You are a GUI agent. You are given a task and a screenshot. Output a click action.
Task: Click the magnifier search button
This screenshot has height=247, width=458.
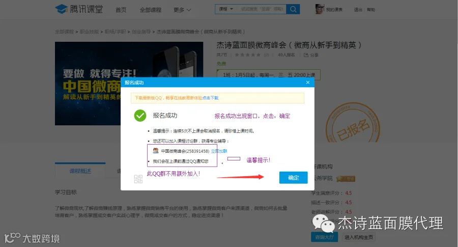pyautogui.click(x=293, y=9)
